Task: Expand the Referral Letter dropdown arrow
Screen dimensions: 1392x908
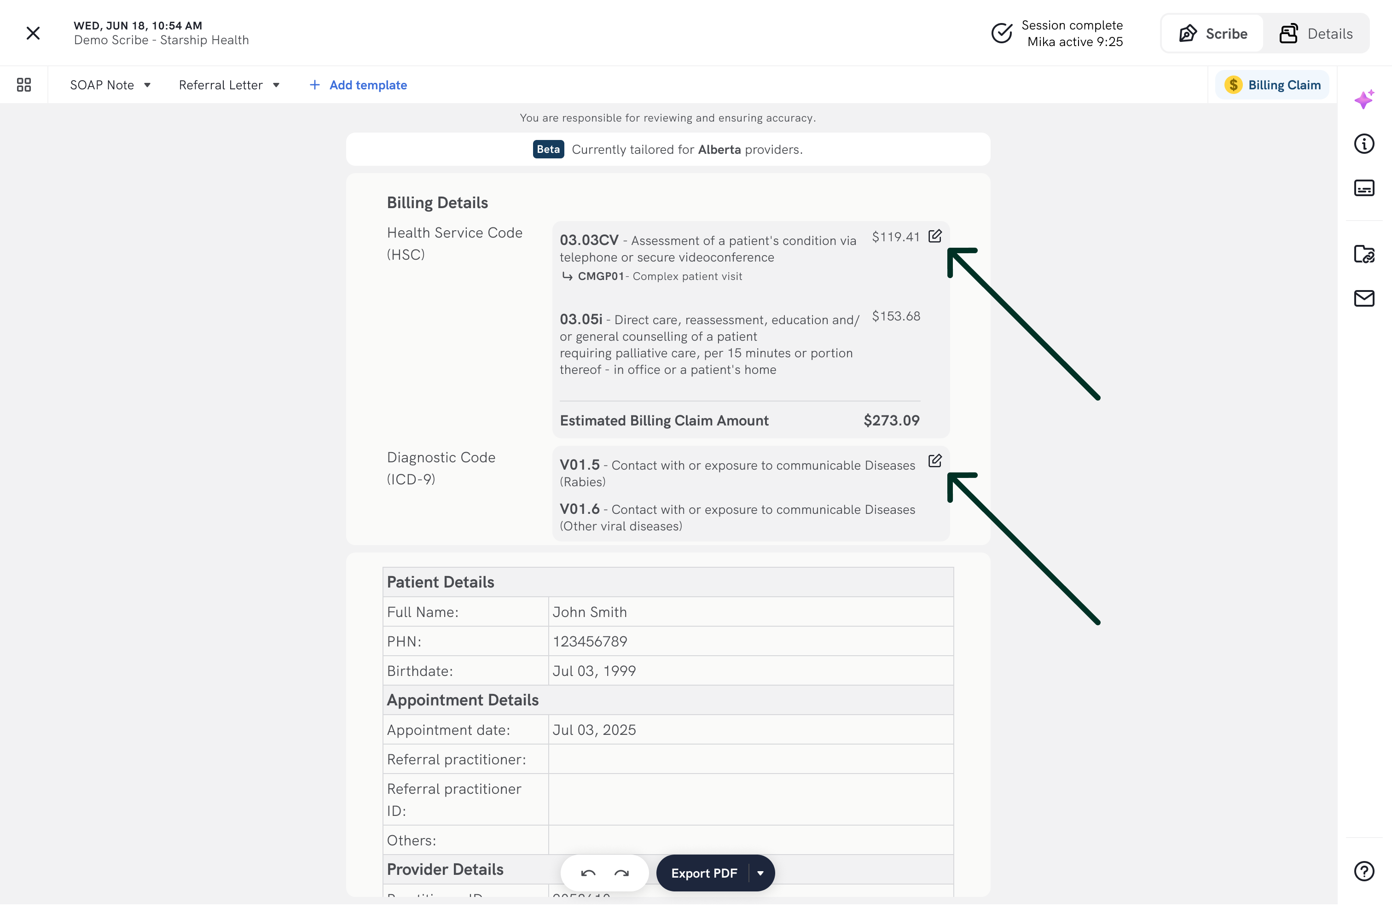Action: coord(276,86)
